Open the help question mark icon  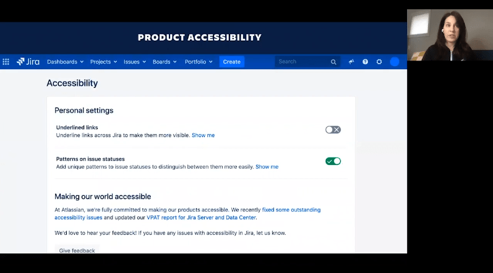365,62
